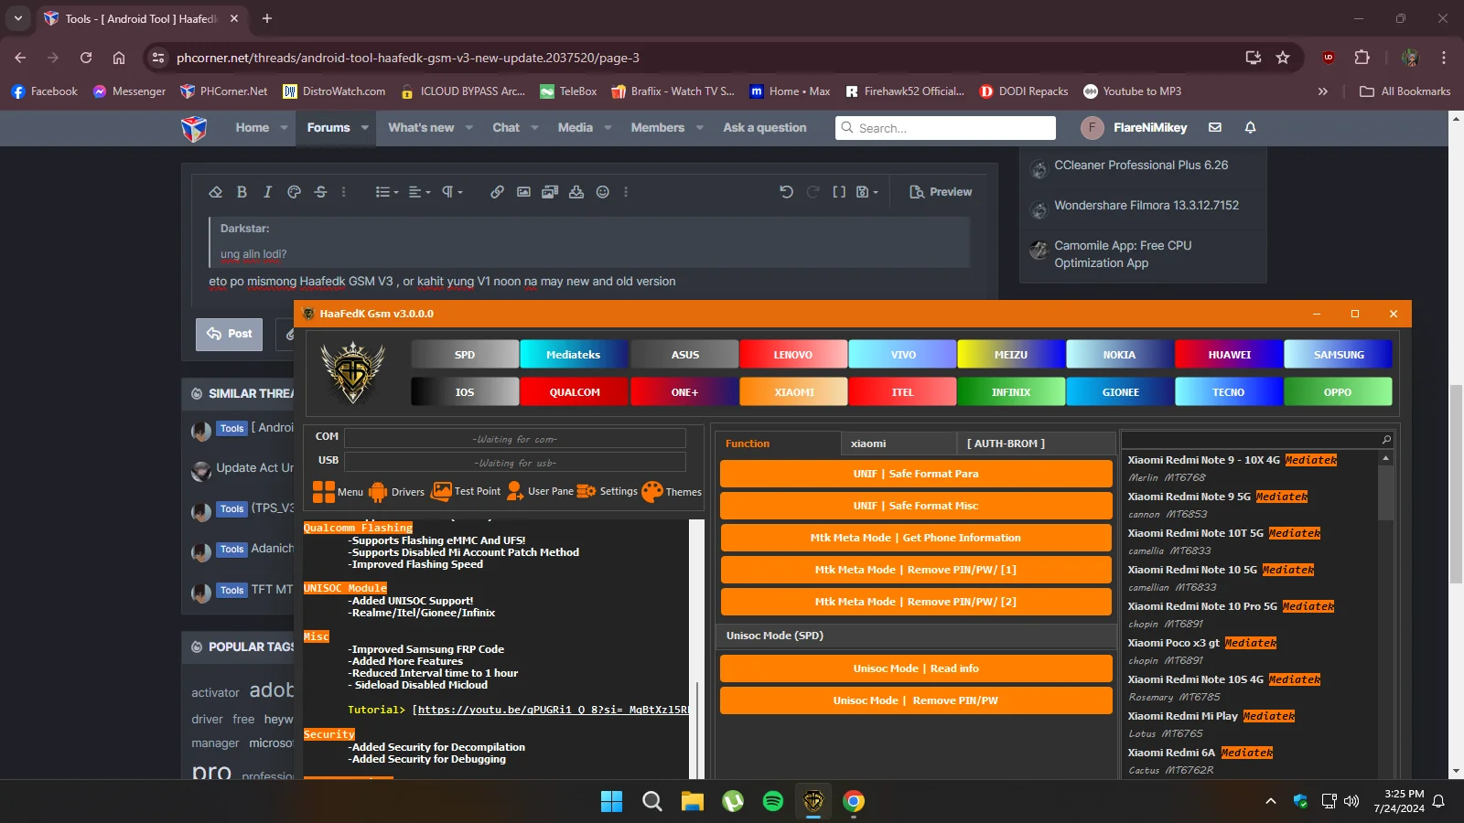Image resolution: width=1464 pixels, height=823 pixels.
Task: Expand the Home nav dropdown arrow
Action: click(x=285, y=128)
